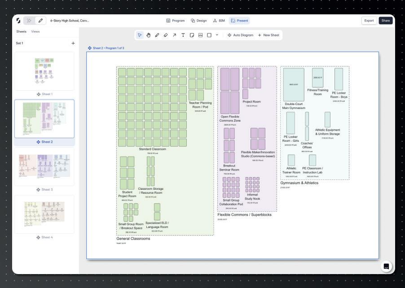Image resolution: width=405 pixels, height=288 pixels.
Task: Click the Teacher Planning Room / Pod label
Action: pyautogui.click(x=200, y=105)
